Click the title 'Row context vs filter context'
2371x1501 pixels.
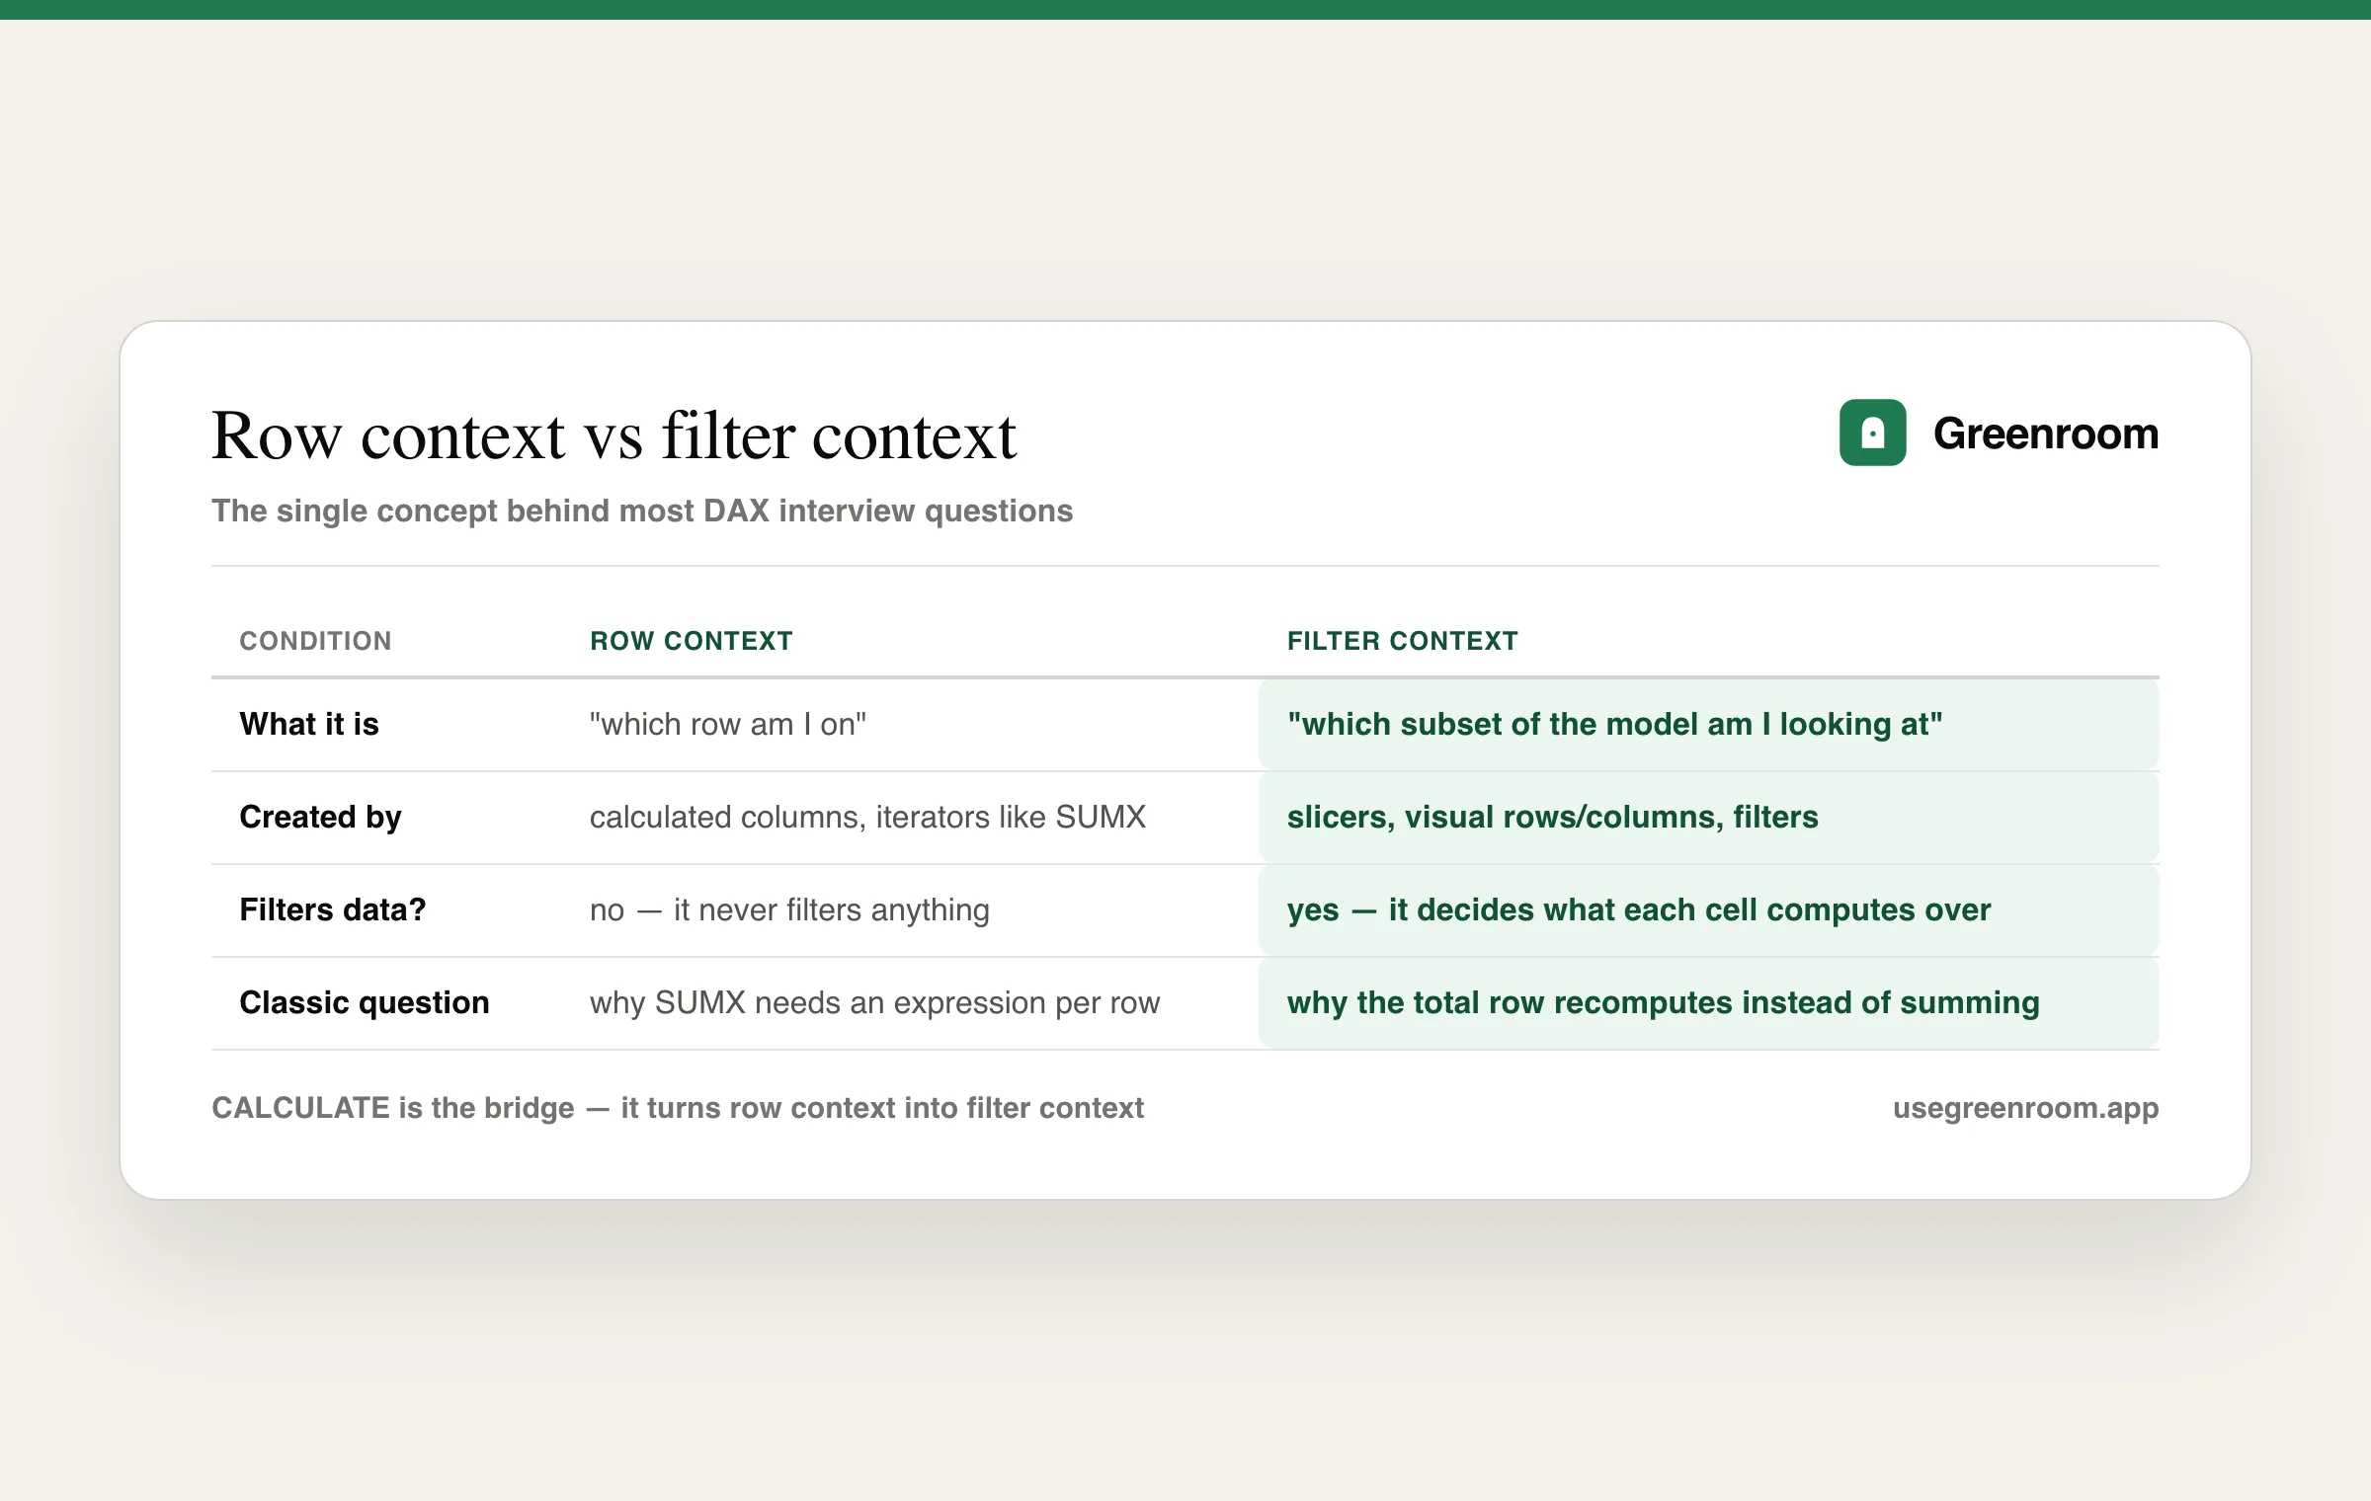point(613,435)
